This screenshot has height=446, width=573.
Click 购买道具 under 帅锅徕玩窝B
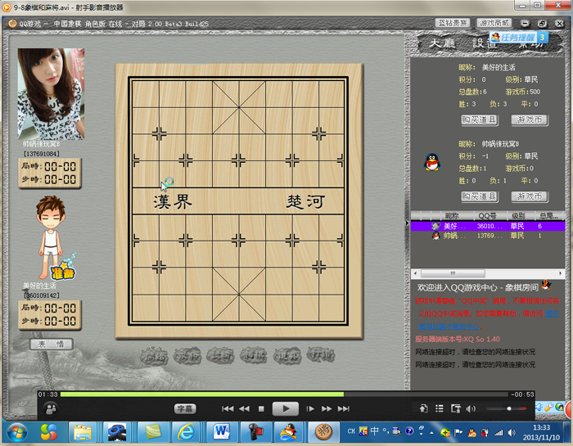[x=479, y=196]
